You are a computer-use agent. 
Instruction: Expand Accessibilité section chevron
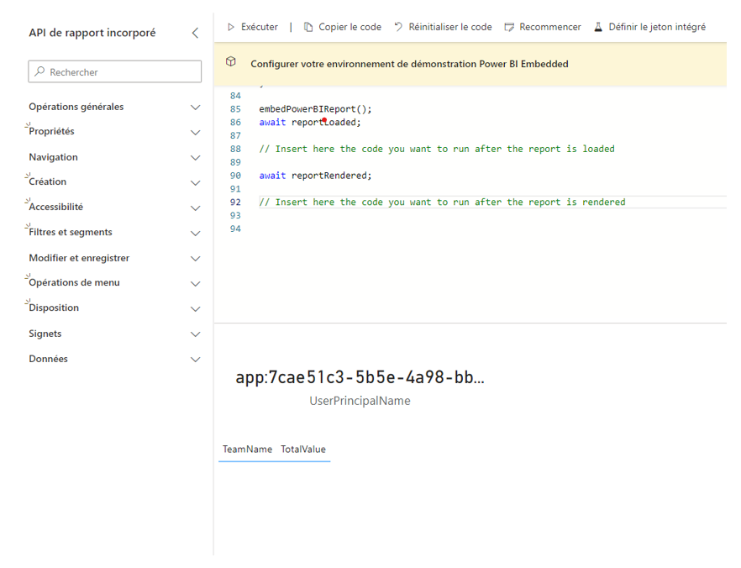pyautogui.click(x=195, y=208)
